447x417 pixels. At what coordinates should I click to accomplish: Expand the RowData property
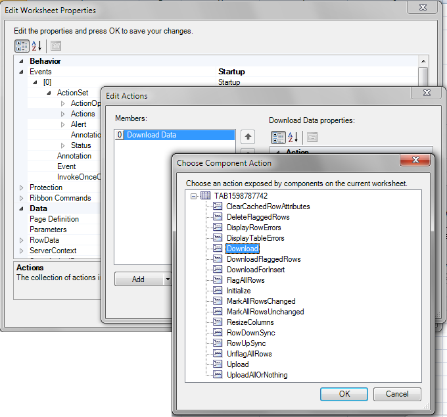coord(22,241)
